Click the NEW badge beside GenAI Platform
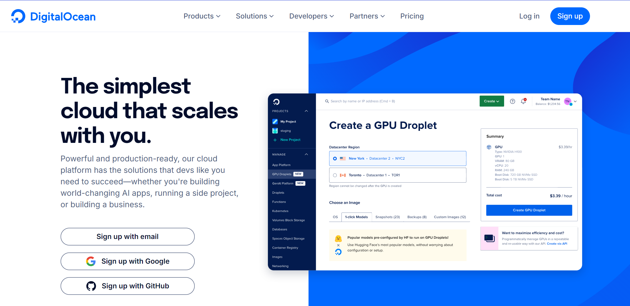Screen dimensions: 630x306 [300, 183]
